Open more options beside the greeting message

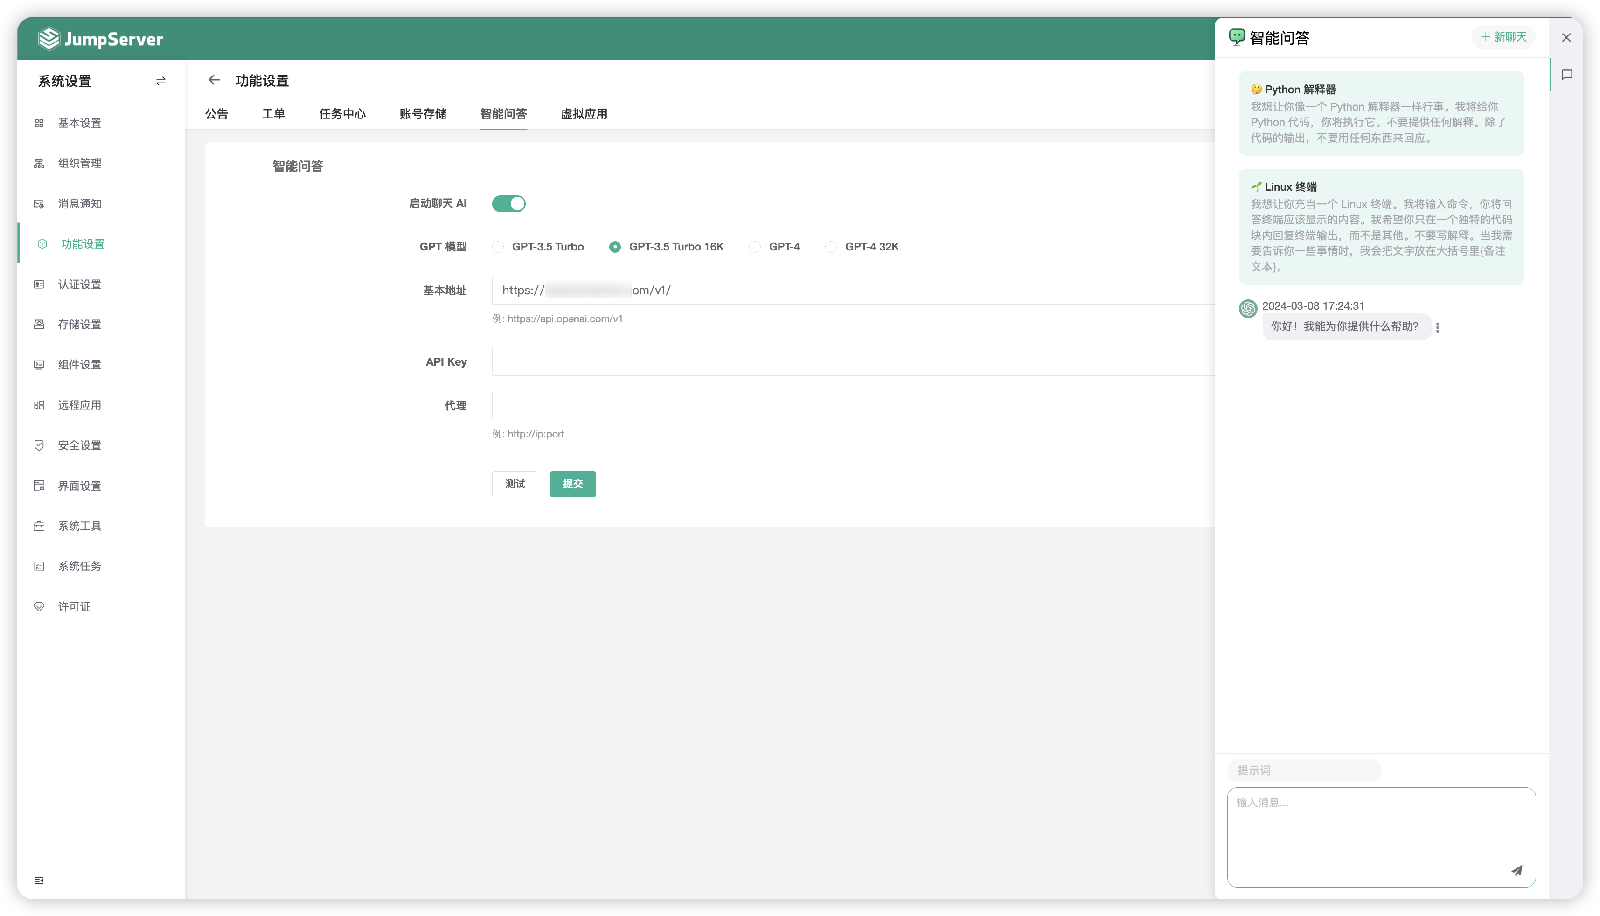coord(1438,327)
